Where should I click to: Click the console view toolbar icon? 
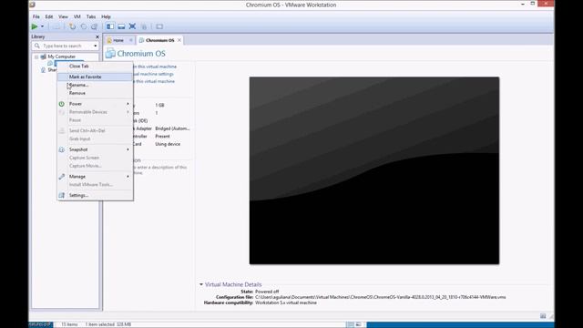(159, 26)
